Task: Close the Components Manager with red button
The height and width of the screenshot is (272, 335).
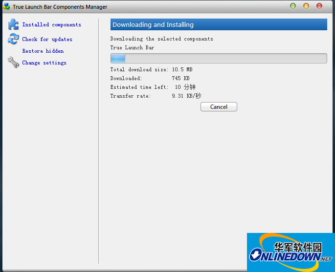Action: click(x=319, y=6)
